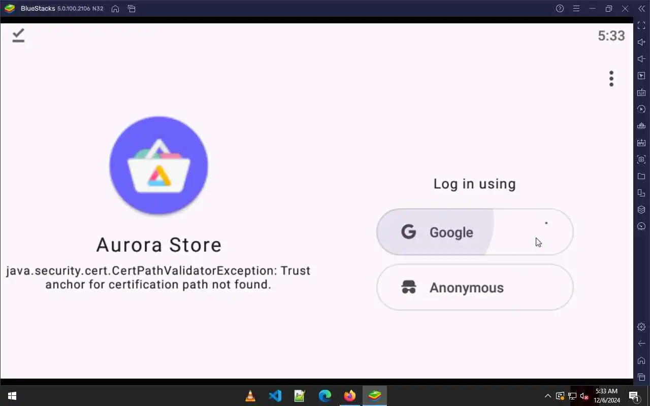Rotate screen using sidebar icon
The width and height of the screenshot is (650, 406).
point(641,193)
